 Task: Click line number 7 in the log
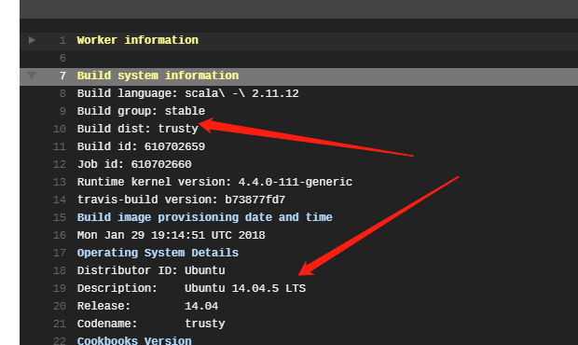pyautogui.click(x=62, y=76)
